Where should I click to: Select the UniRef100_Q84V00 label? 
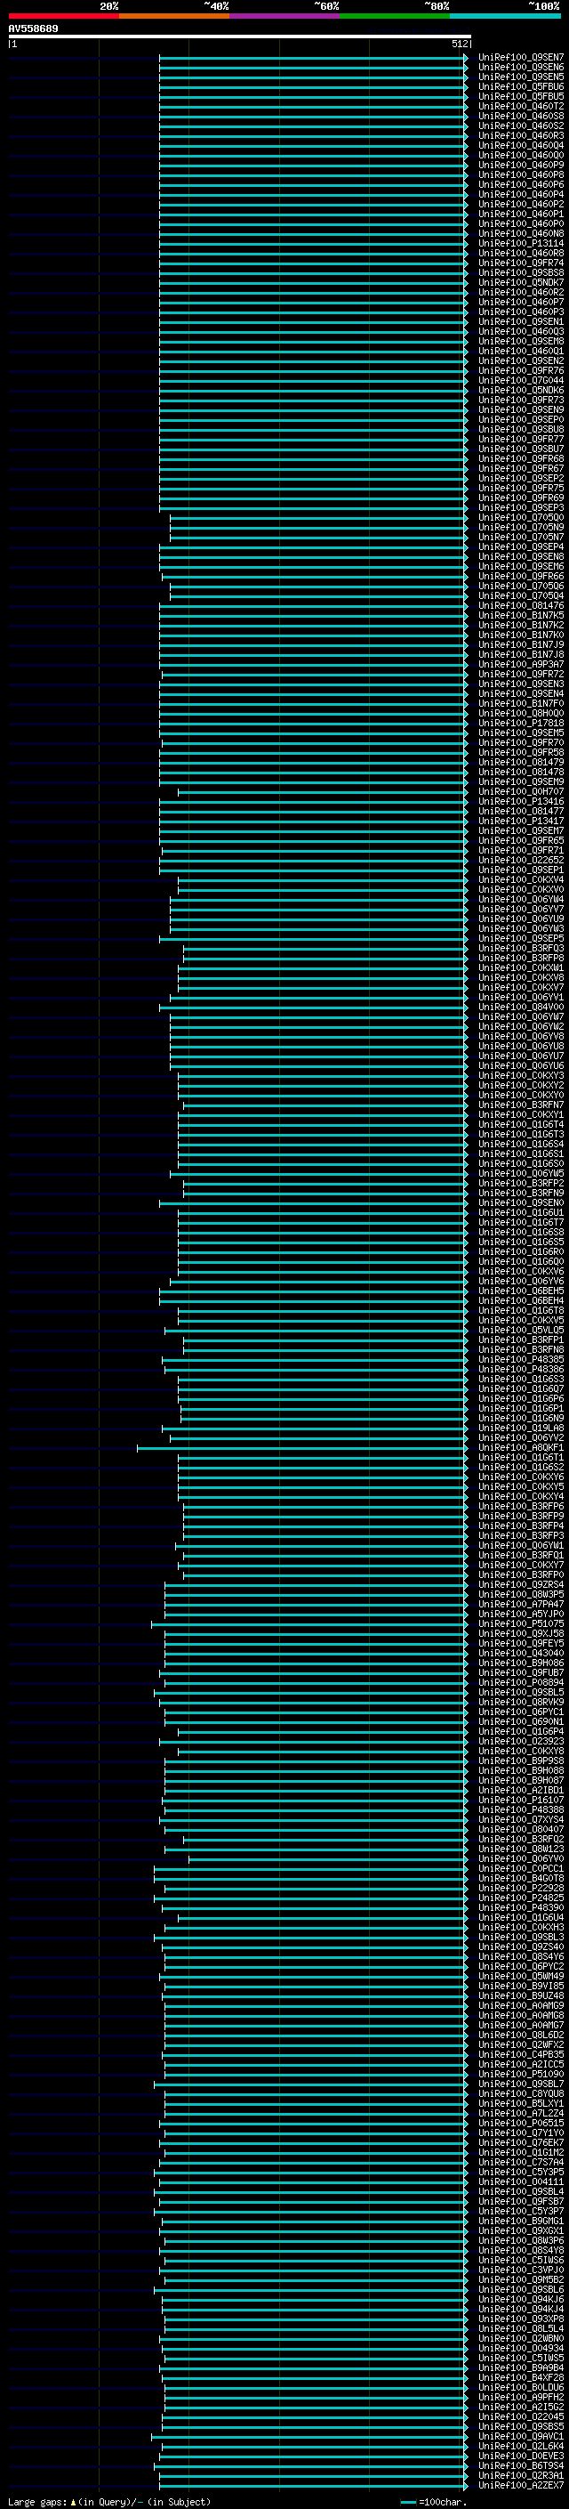point(520,1008)
